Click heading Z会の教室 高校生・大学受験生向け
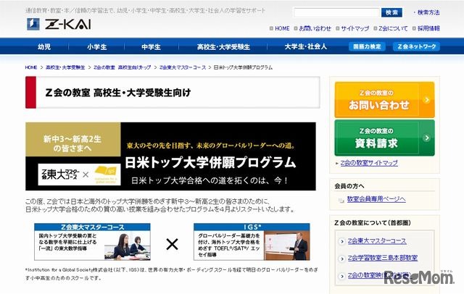This screenshot has height=294, width=464. [x=118, y=93]
